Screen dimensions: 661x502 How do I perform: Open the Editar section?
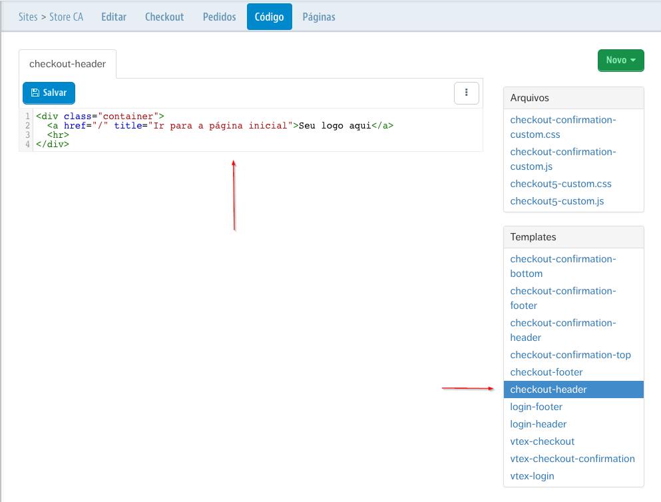coord(113,17)
